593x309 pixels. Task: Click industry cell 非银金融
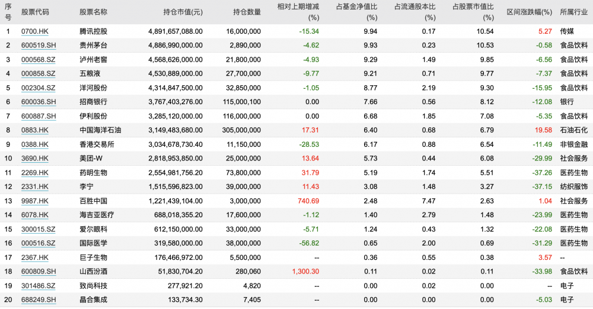pyautogui.click(x=573, y=144)
